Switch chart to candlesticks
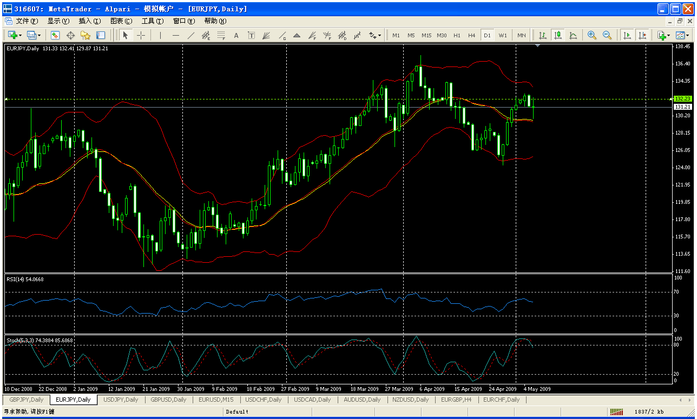 [x=557, y=35]
